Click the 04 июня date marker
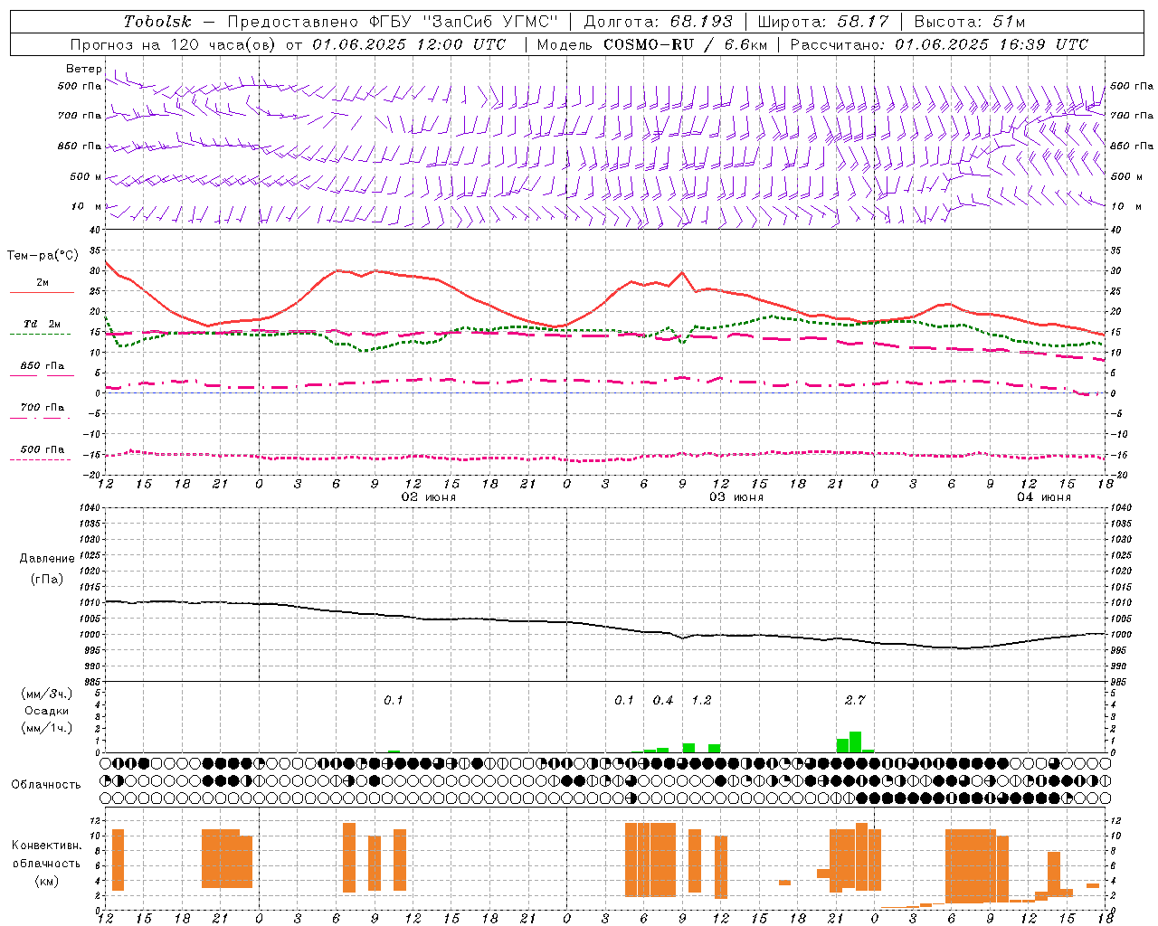The image size is (1158, 926). tap(1044, 497)
